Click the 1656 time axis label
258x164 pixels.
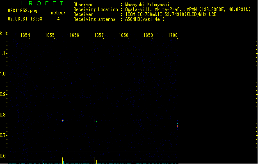point(74,35)
